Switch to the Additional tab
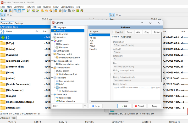Image resolution: width=188 pixels, height=123 pixels. pyautogui.click(x=126, y=37)
